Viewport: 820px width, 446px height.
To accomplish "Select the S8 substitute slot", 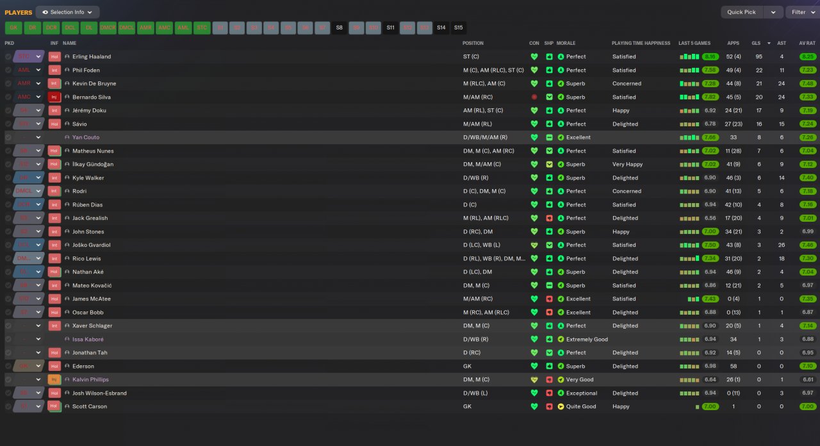I will point(339,28).
